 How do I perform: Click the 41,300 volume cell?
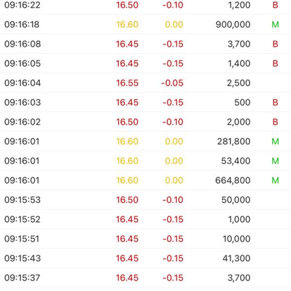(x=235, y=259)
